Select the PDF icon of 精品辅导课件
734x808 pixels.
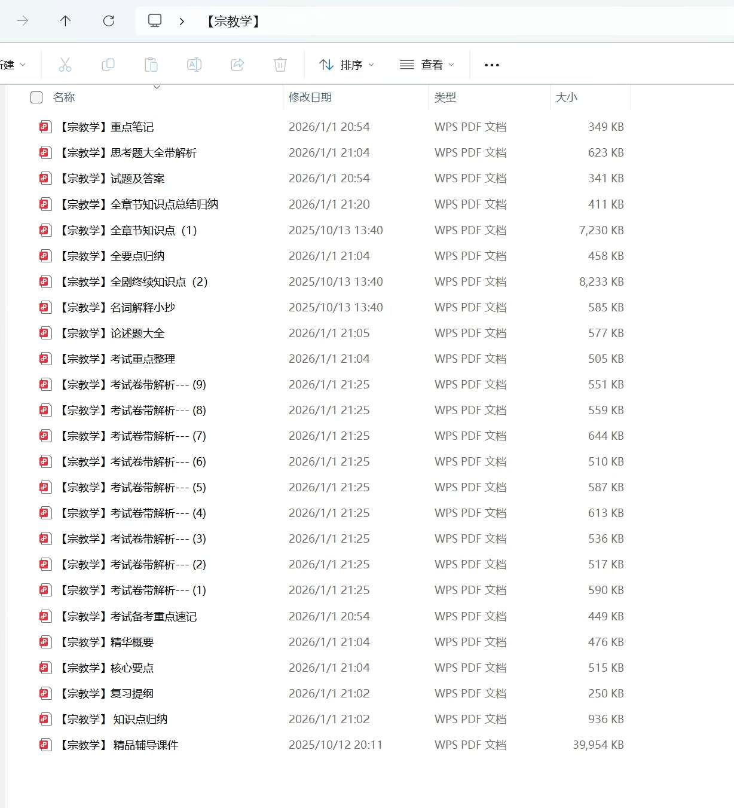[45, 745]
